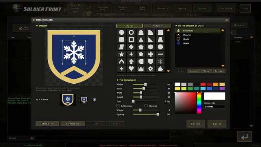Choose the crown shape

point(141,69)
